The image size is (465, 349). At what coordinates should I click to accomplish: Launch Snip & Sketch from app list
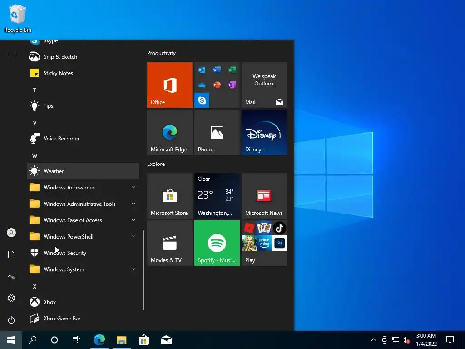[83, 57]
